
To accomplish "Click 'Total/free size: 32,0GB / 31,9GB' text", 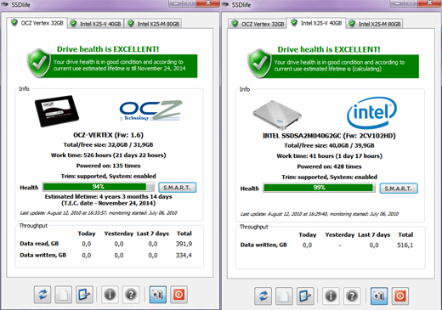I will coord(108,144).
